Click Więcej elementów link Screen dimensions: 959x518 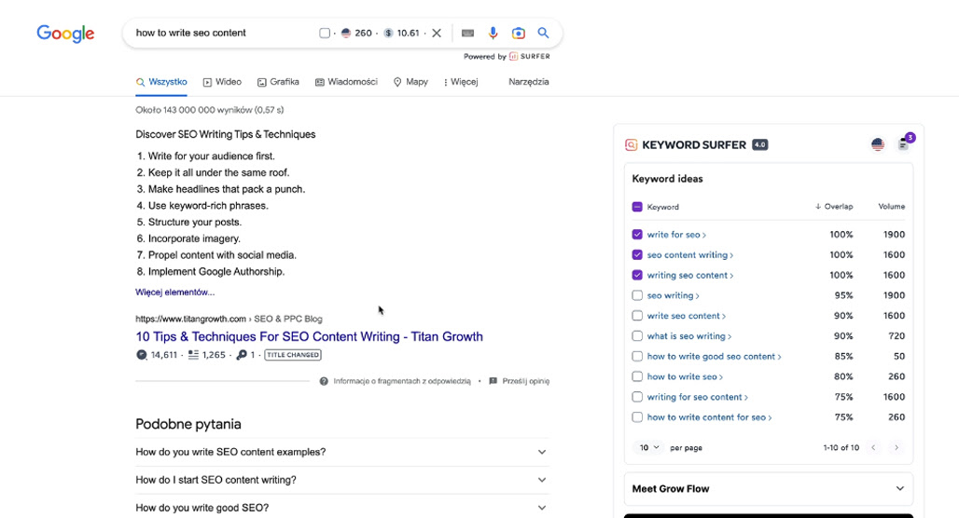click(x=175, y=293)
